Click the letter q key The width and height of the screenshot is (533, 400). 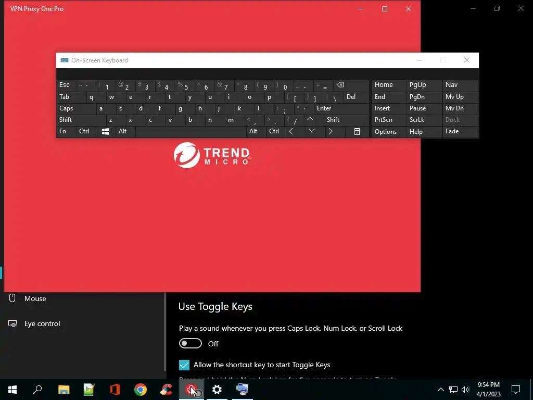point(96,97)
